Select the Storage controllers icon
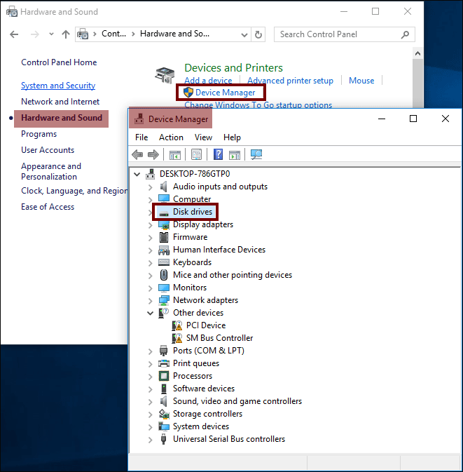463x472 pixels. click(164, 414)
